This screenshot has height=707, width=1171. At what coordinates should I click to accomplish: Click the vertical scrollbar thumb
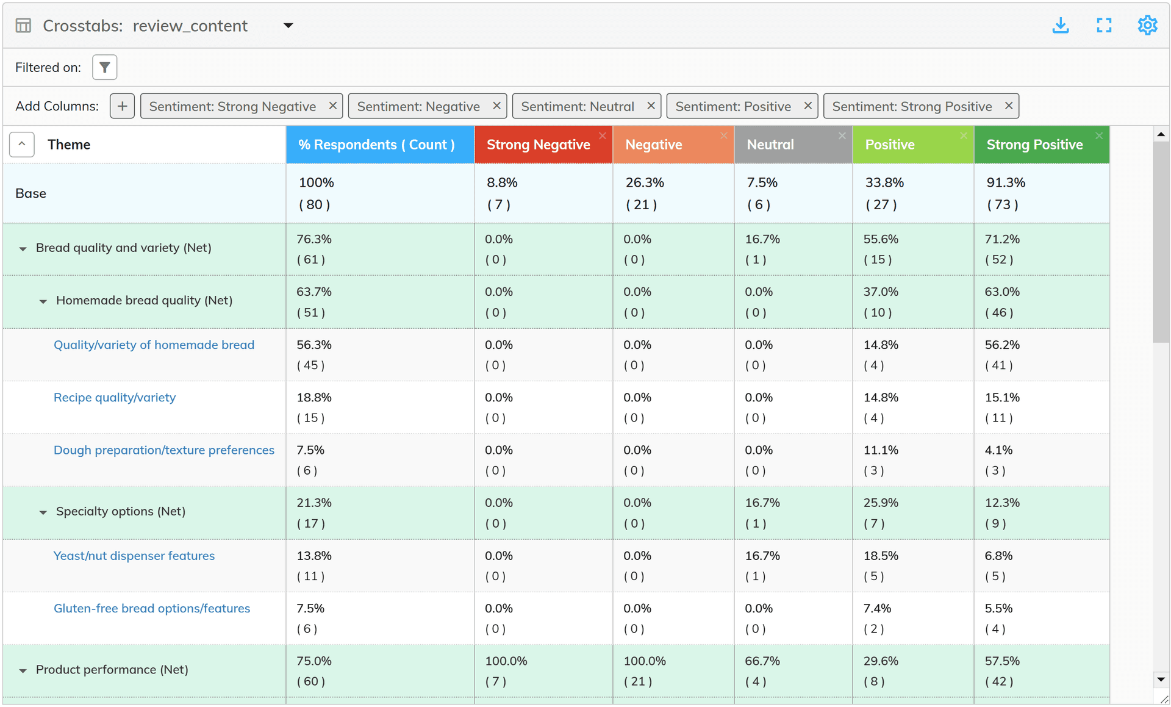1161,242
